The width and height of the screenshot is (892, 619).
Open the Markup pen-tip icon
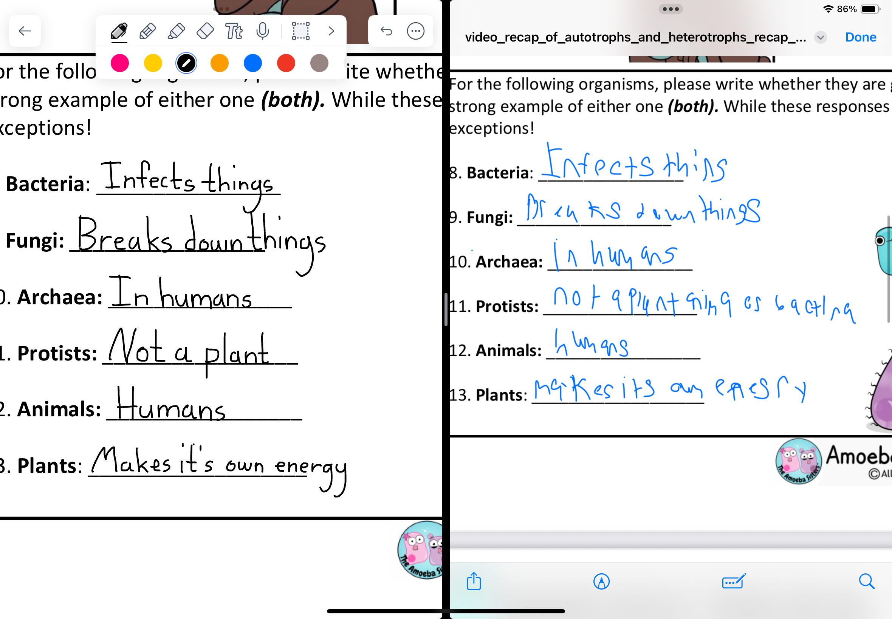point(601,581)
